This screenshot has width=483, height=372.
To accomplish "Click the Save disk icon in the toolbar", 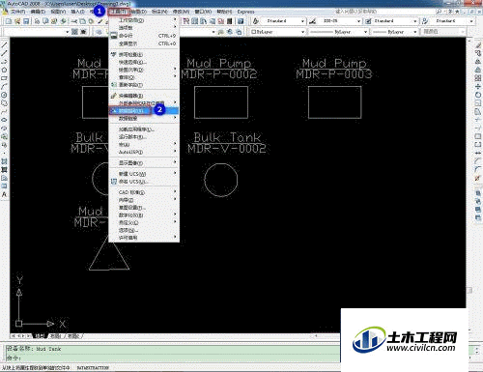I will pyautogui.click(x=26, y=21).
